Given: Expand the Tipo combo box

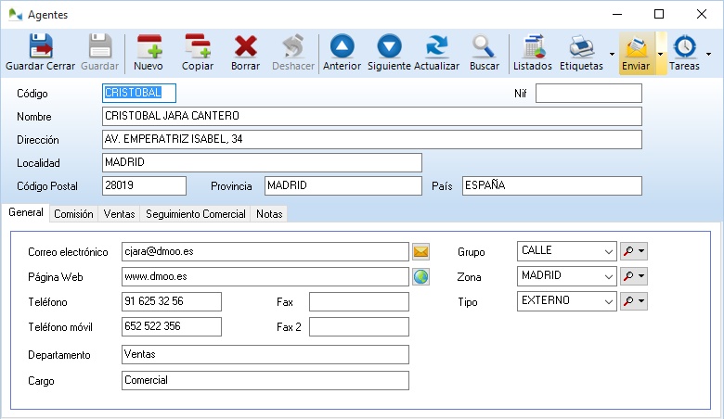Looking at the screenshot, I should point(608,300).
